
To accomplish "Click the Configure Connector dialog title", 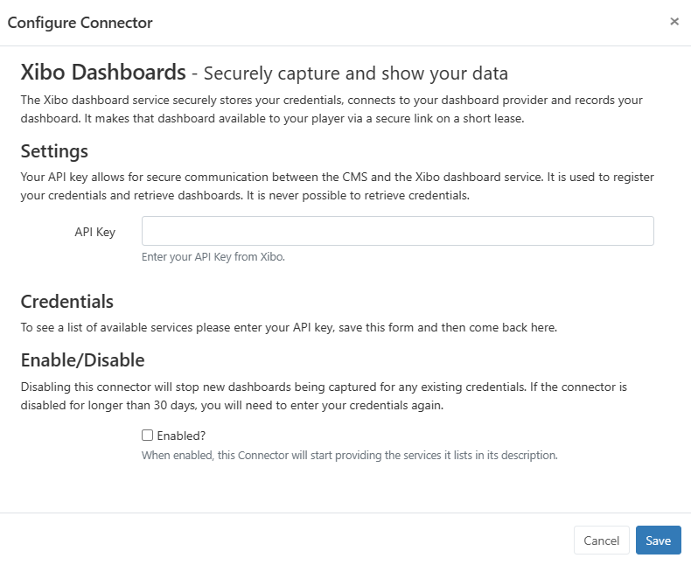I will tap(80, 23).
